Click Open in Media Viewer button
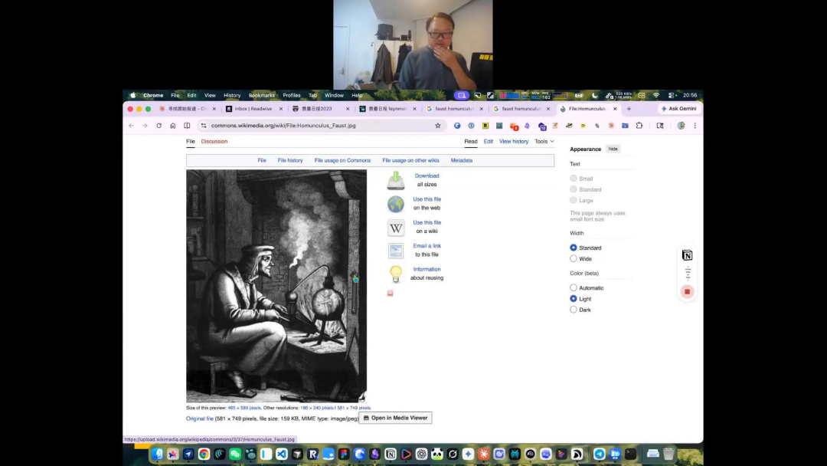Image resolution: width=827 pixels, height=466 pixels. (x=396, y=418)
